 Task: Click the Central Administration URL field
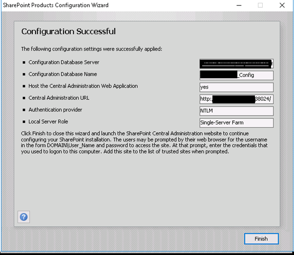[x=236, y=99]
